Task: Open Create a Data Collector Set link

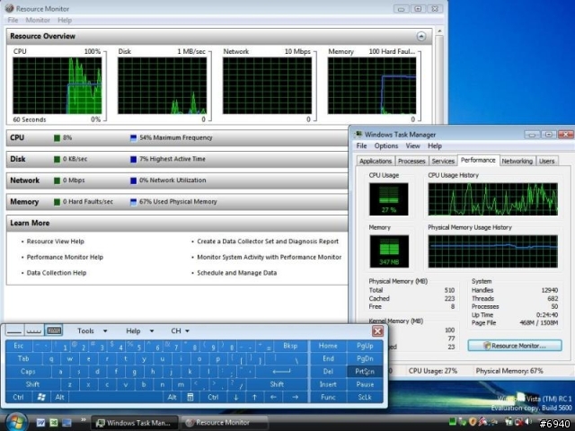Action: pos(268,242)
